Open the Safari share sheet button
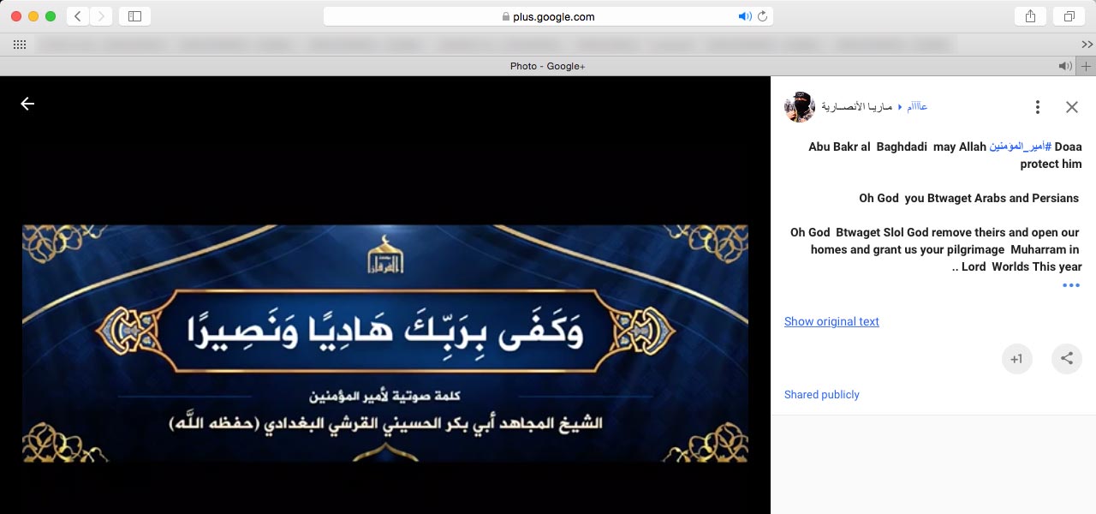This screenshot has height=514, width=1096. click(1029, 16)
